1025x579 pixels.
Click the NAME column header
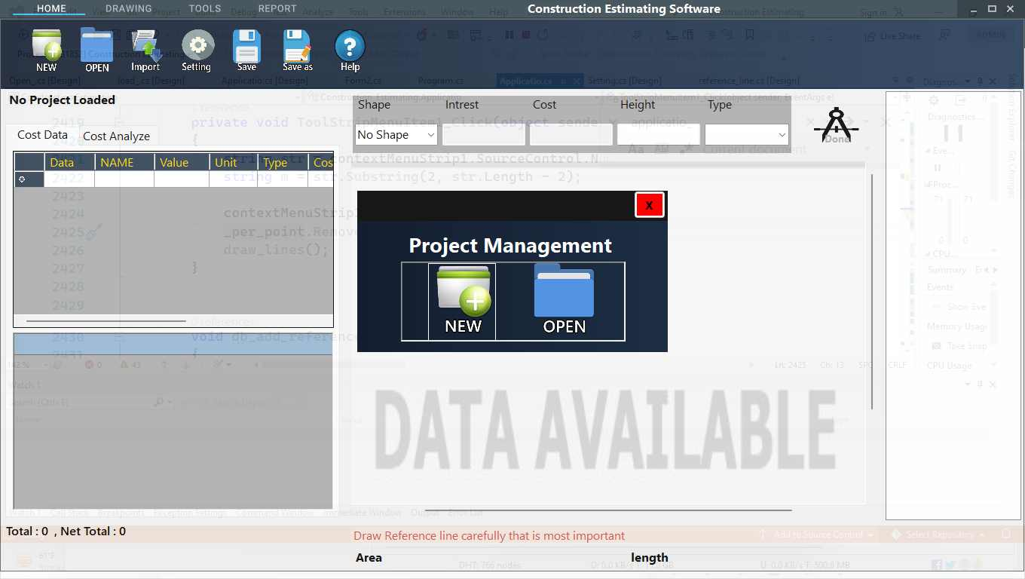[124, 162]
